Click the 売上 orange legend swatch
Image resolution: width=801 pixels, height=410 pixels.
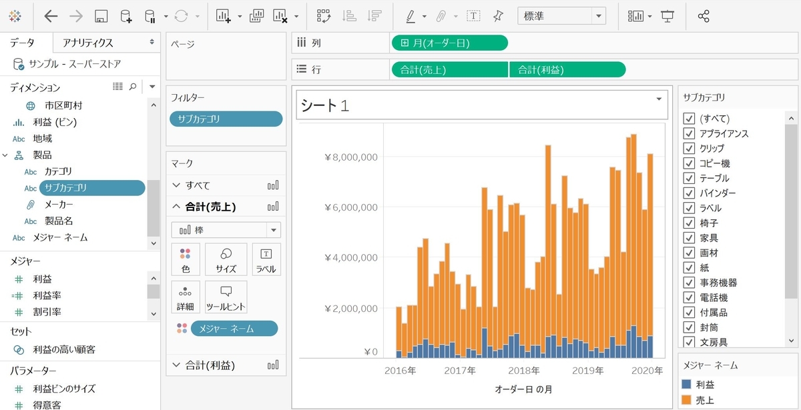pyautogui.click(x=687, y=399)
